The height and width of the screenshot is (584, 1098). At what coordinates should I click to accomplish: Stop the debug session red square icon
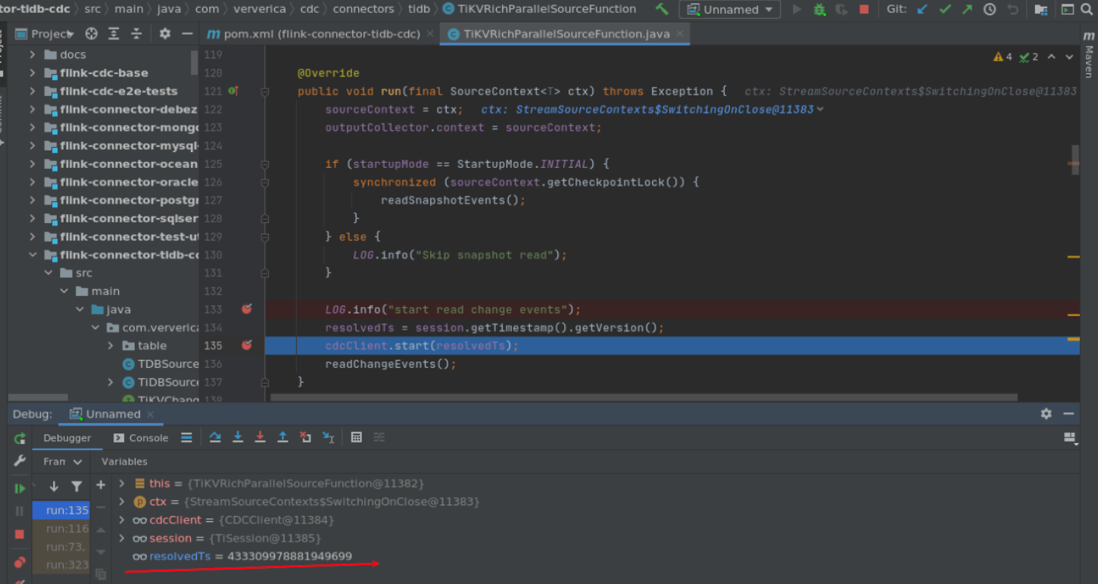click(20, 536)
